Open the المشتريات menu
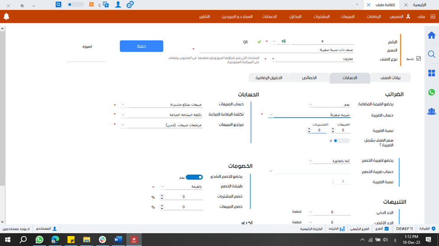439x246 pixels. [x=321, y=17]
